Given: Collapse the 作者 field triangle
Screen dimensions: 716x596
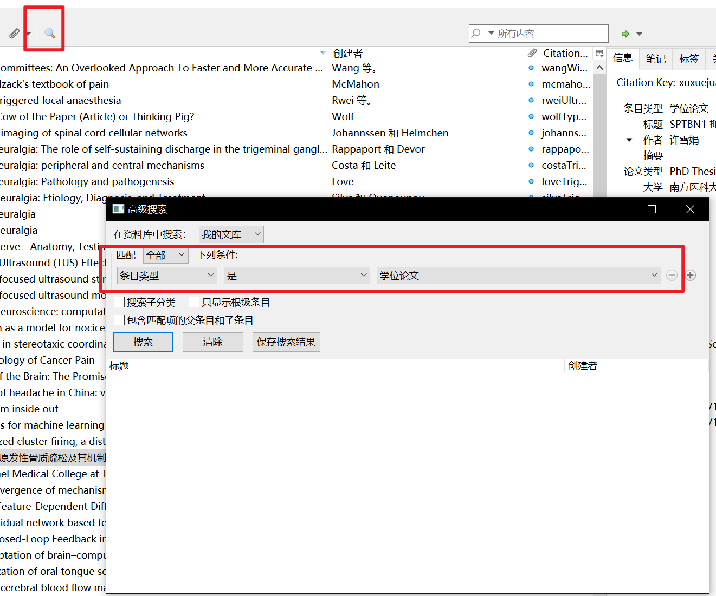Looking at the screenshot, I should point(629,140).
